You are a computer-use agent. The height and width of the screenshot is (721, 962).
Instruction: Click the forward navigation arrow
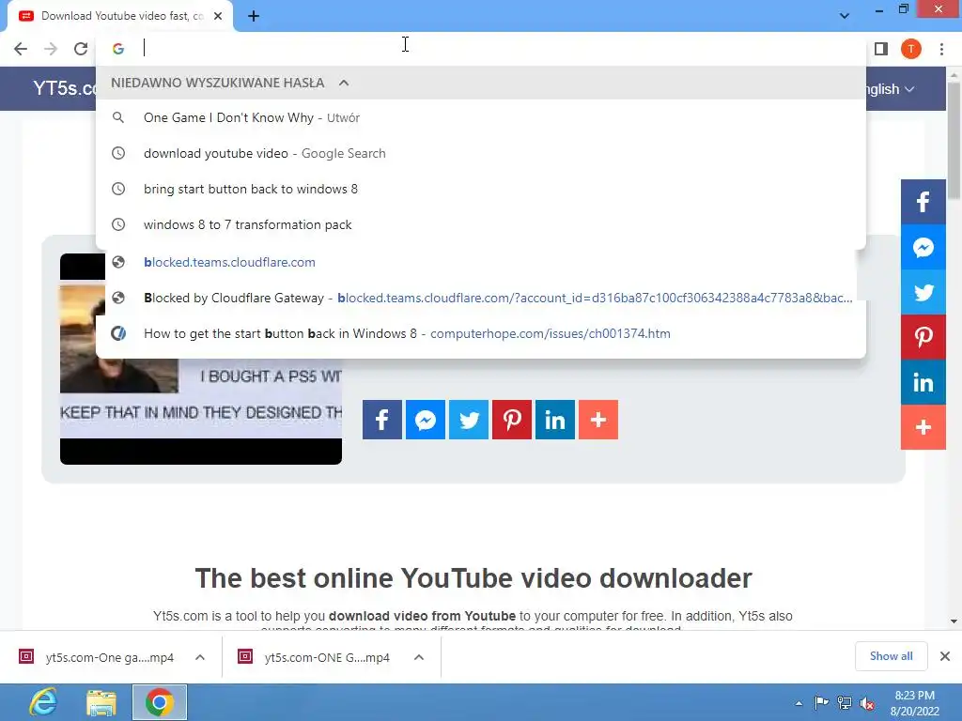[x=51, y=49]
